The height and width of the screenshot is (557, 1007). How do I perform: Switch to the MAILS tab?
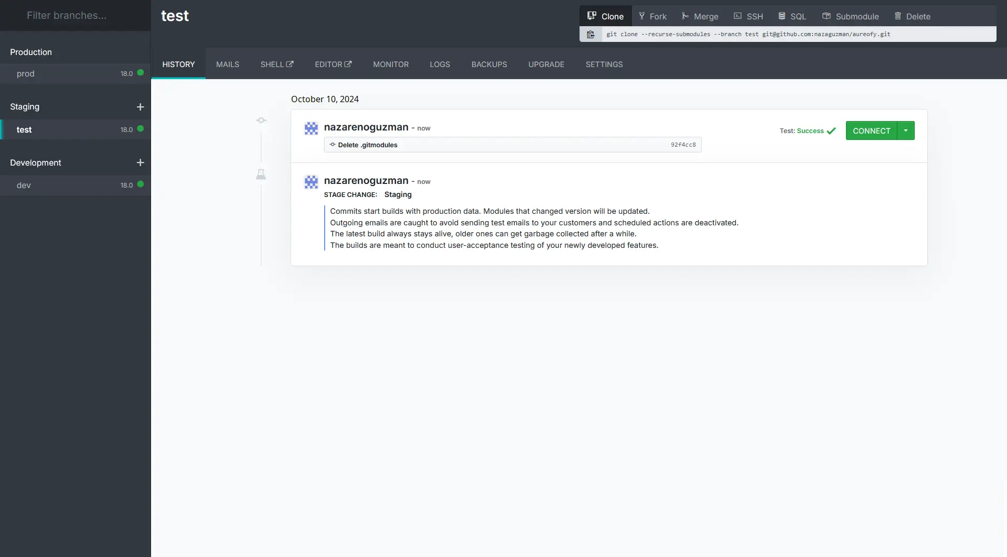228,64
